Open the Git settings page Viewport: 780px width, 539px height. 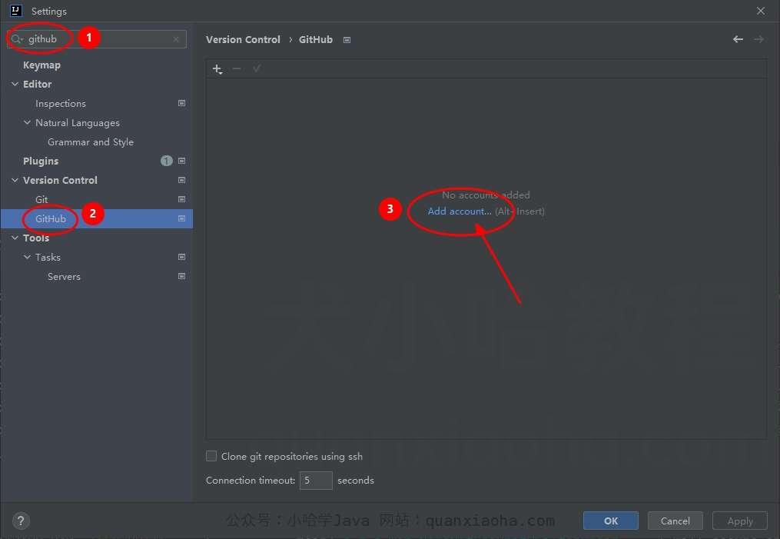tap(41, 200)
